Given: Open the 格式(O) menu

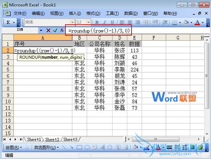Looking at the screenshot, I should tap(93, 13).
